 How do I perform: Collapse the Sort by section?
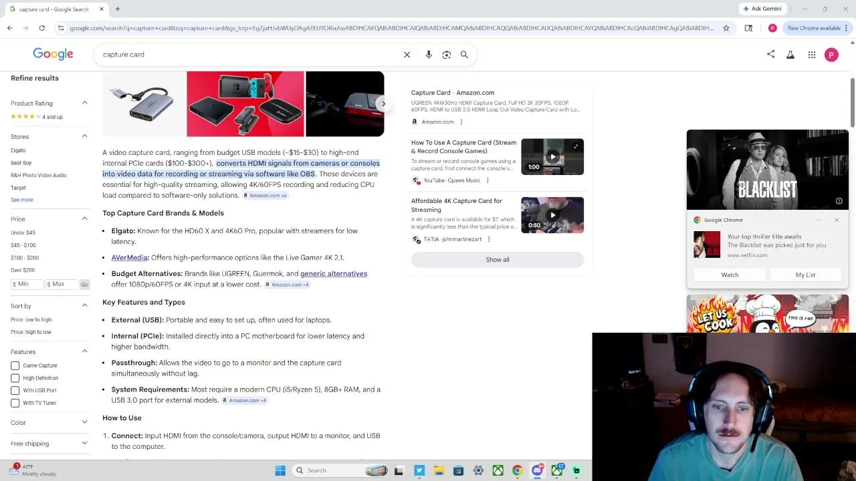click(x=84, y=305)
